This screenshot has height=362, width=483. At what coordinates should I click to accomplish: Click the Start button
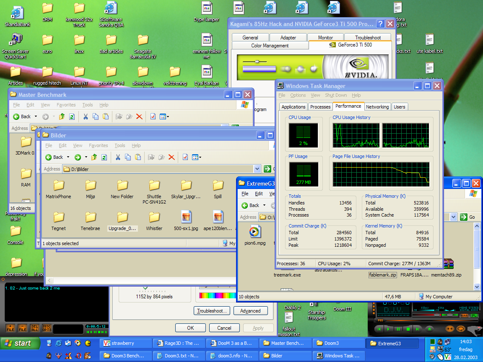tap(20, 343)
